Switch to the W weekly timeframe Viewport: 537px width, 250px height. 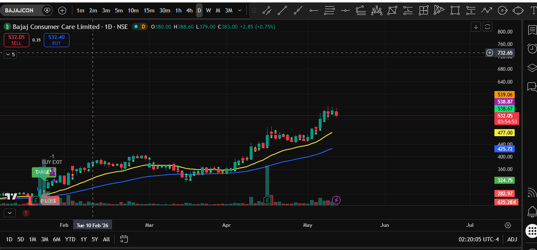(209, 10)
